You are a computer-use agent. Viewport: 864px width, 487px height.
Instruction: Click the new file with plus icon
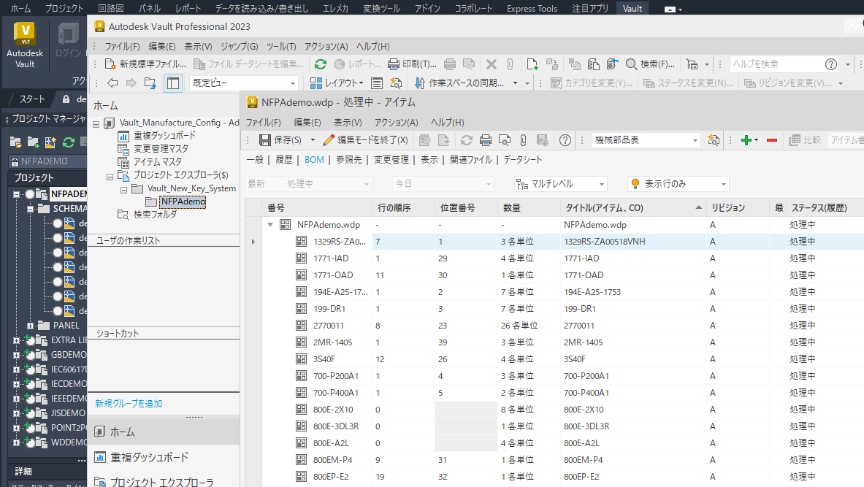point(532,64)
